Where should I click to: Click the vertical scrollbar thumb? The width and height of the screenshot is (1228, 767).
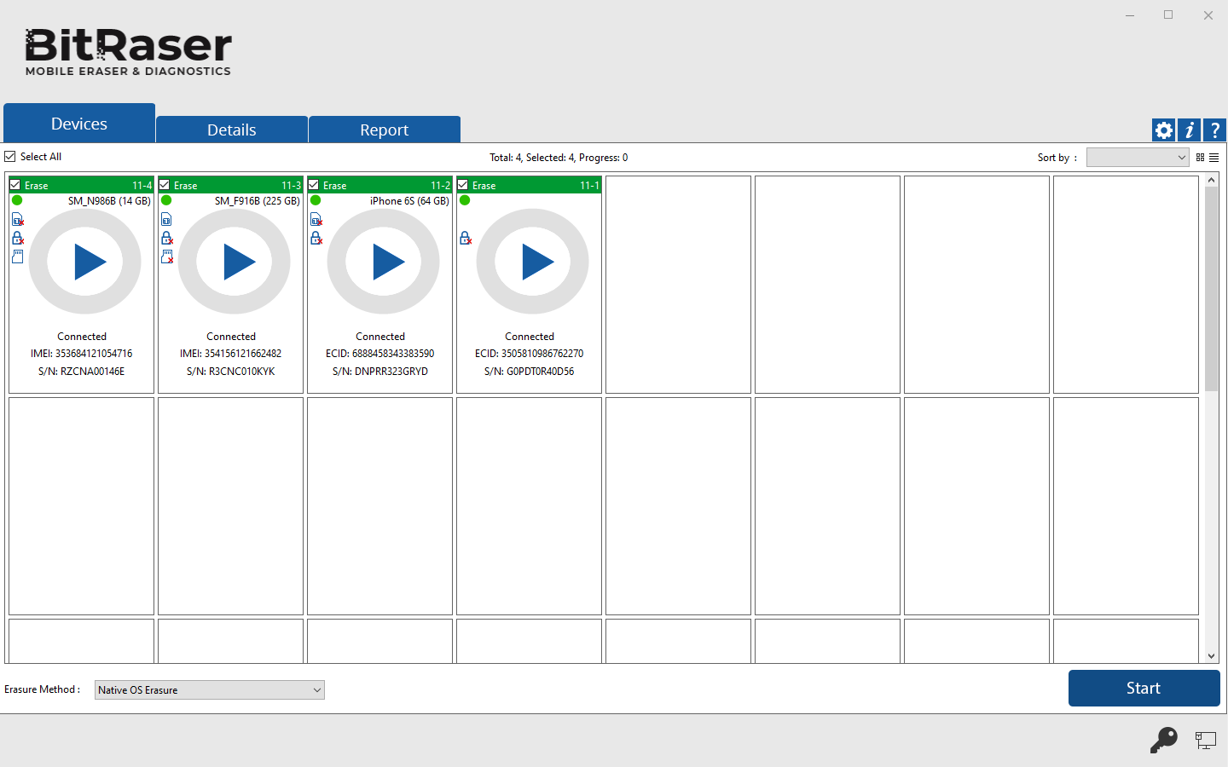(1212, 290)
